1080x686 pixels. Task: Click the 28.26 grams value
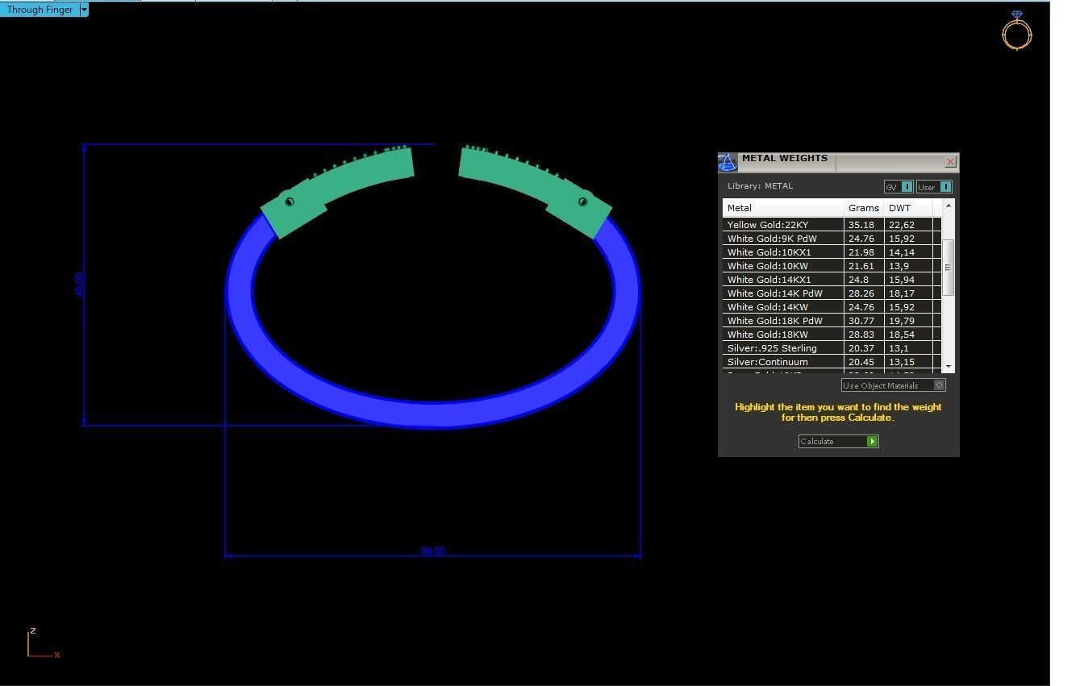coord(861,293)
